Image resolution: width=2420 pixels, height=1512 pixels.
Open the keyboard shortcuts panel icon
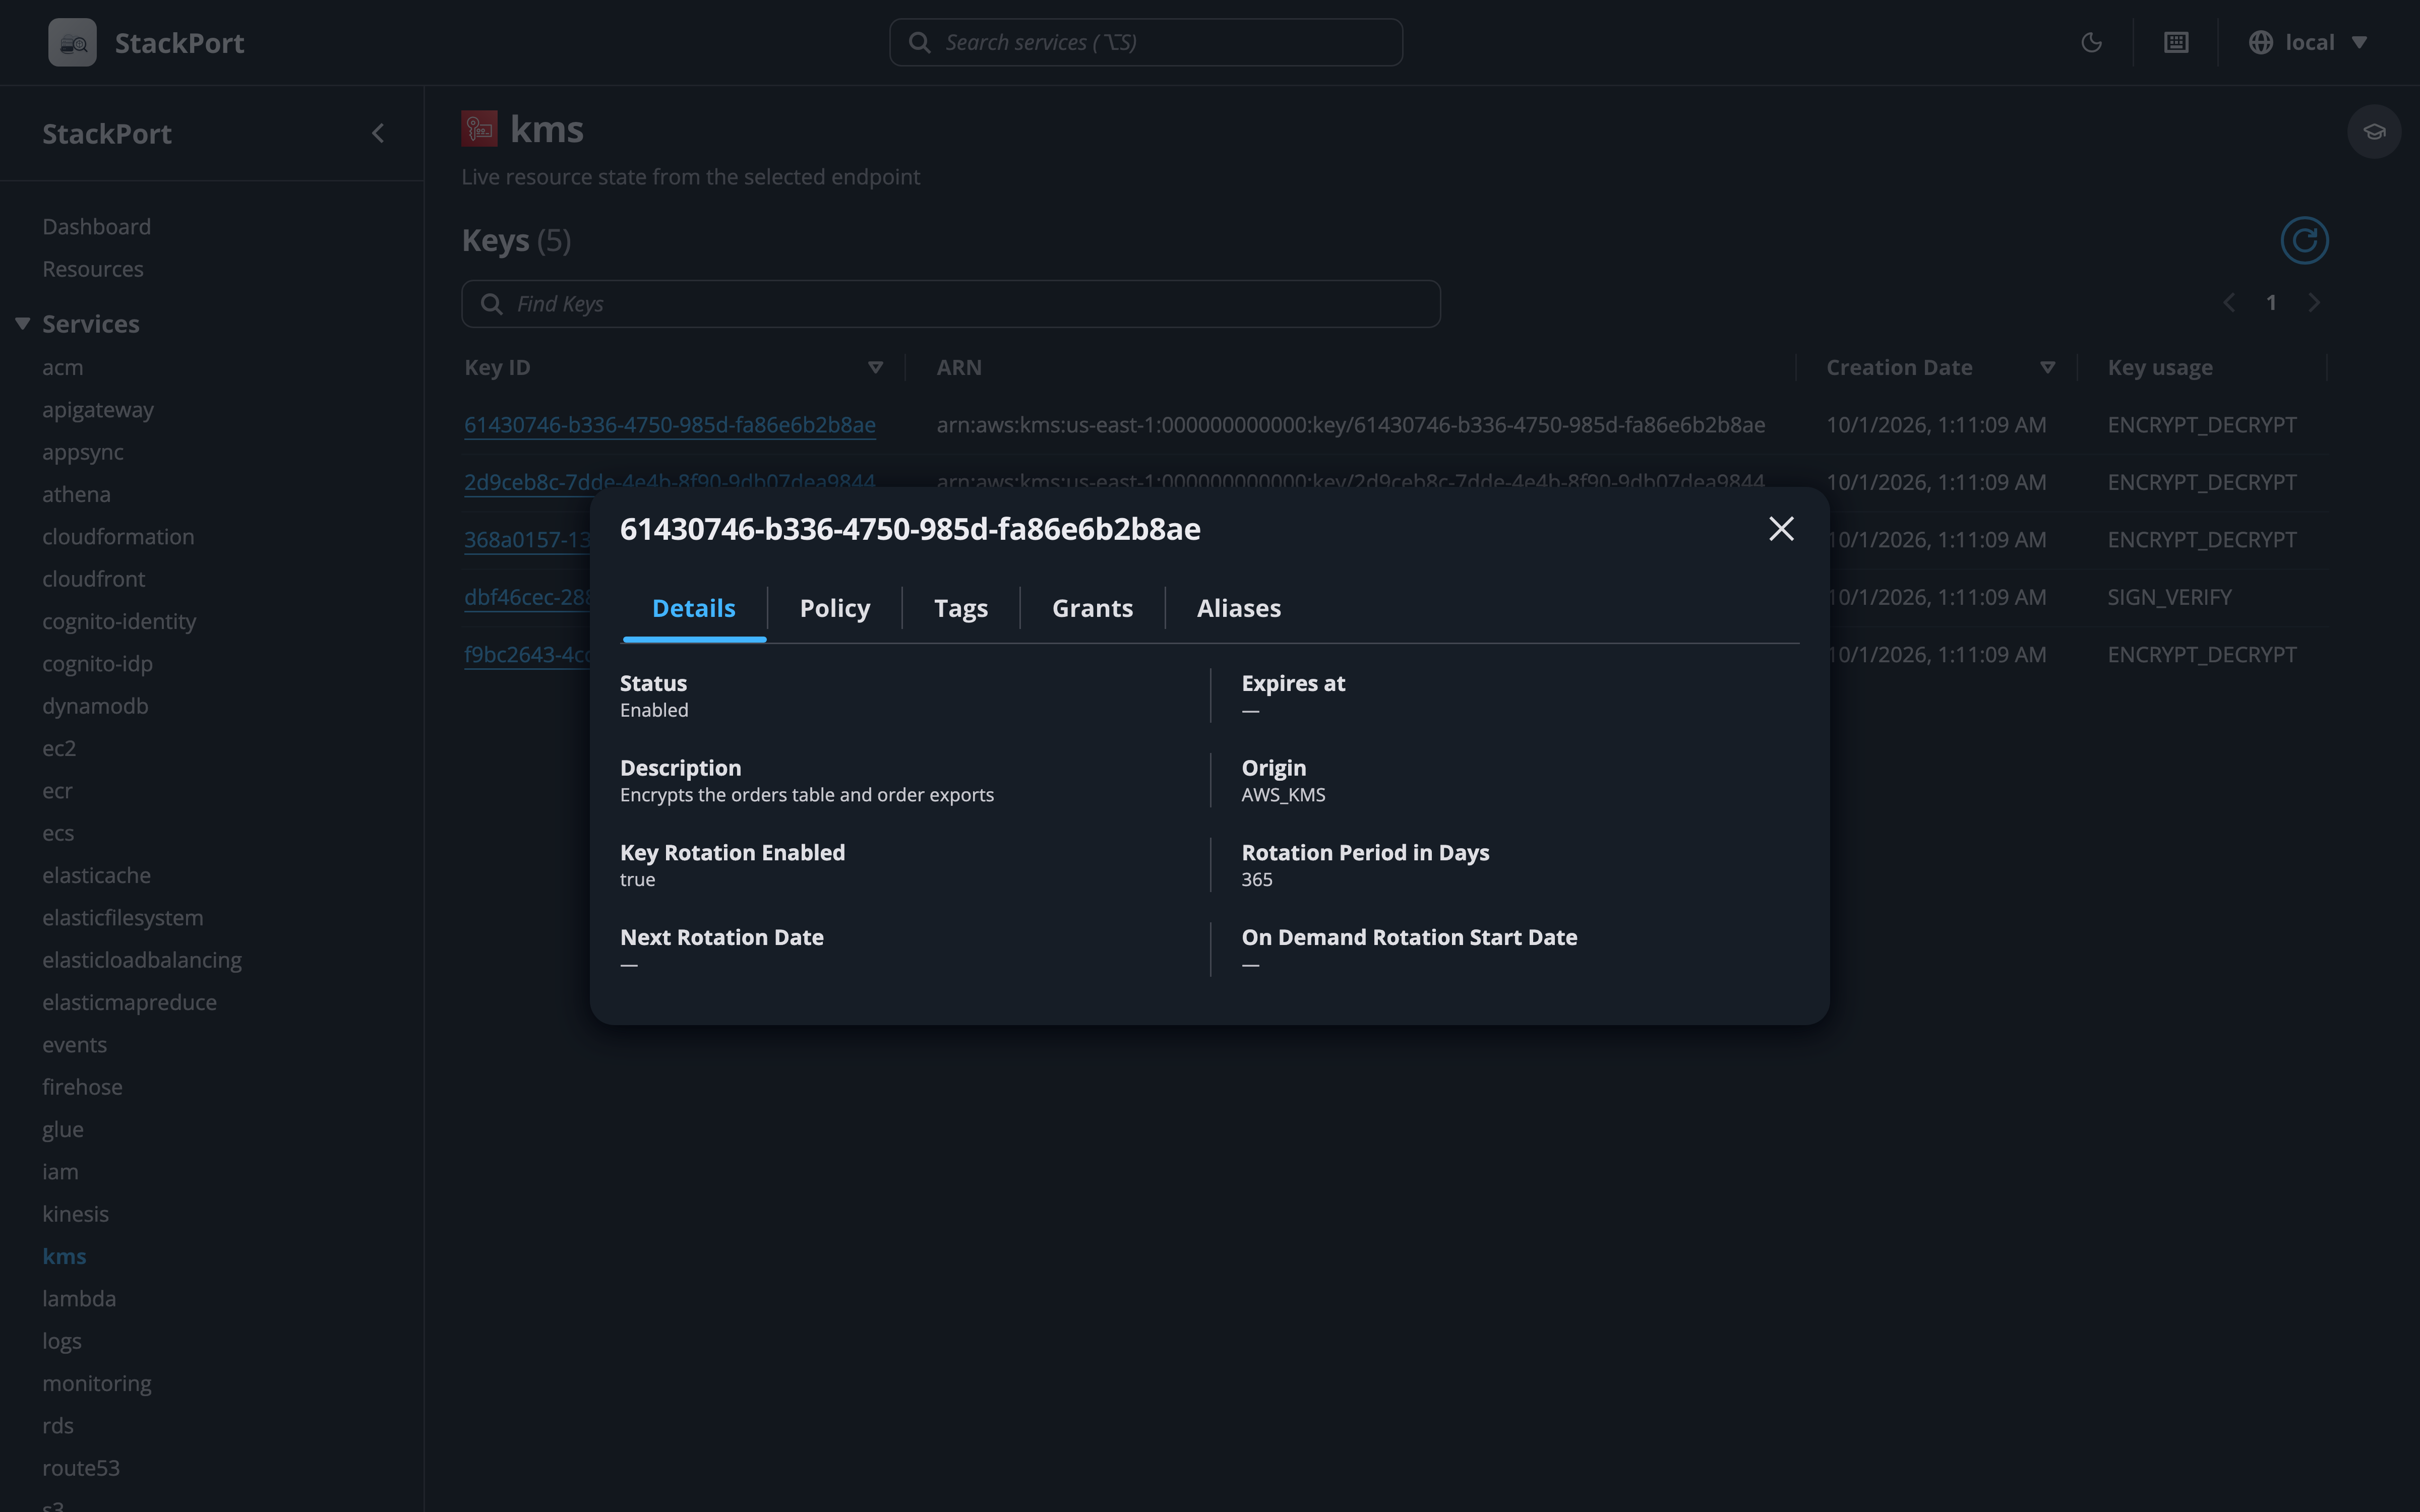click(2176, 42)
